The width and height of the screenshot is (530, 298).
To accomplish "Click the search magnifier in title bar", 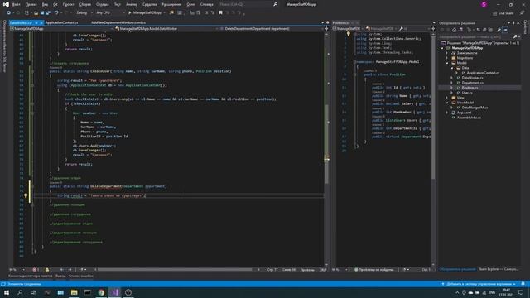I will (x=276, y=4).
